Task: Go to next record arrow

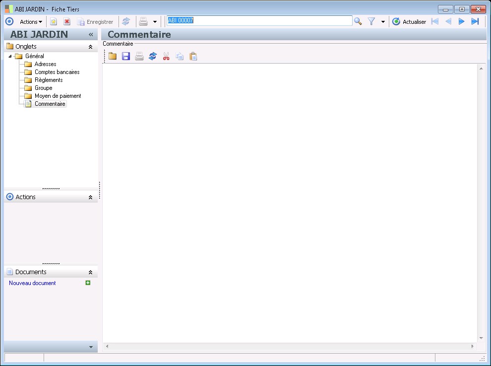Action: [x=461, y=21]
